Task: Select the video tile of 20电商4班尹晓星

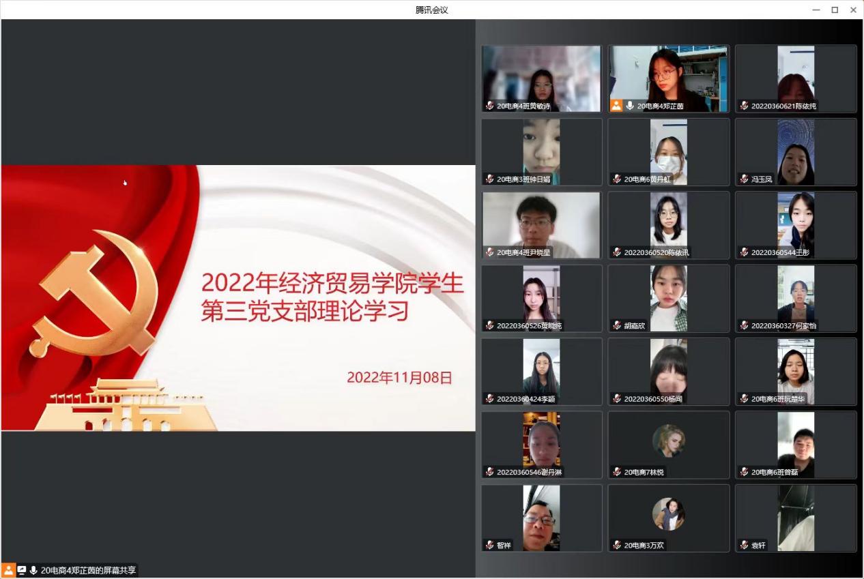Action: coord(541,224)
